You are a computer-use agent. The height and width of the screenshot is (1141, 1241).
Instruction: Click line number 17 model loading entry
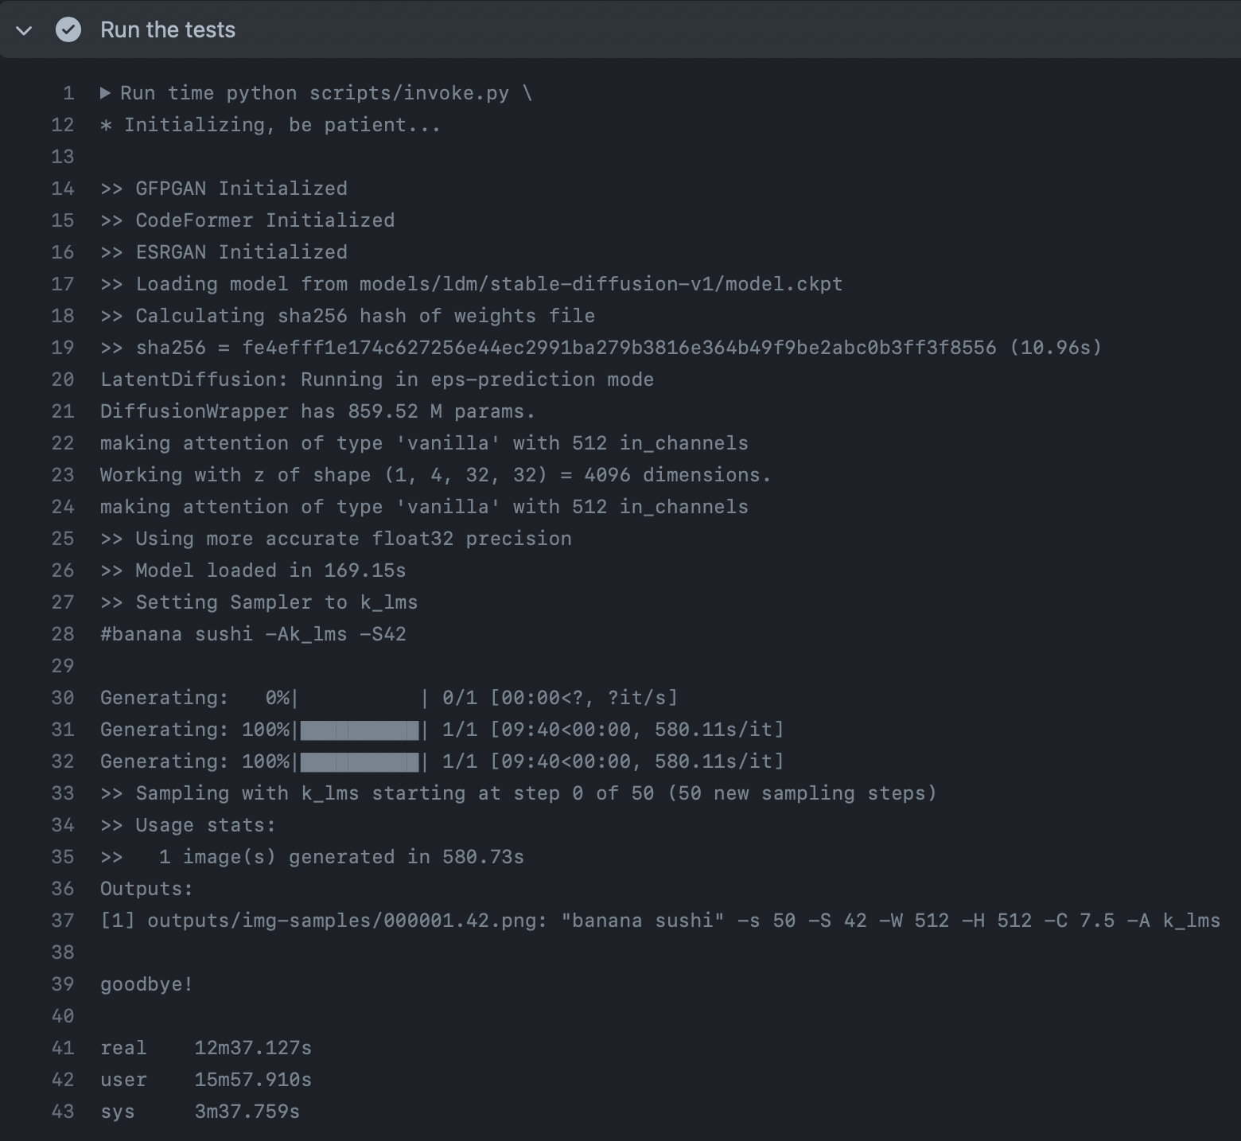pos(62,284)
